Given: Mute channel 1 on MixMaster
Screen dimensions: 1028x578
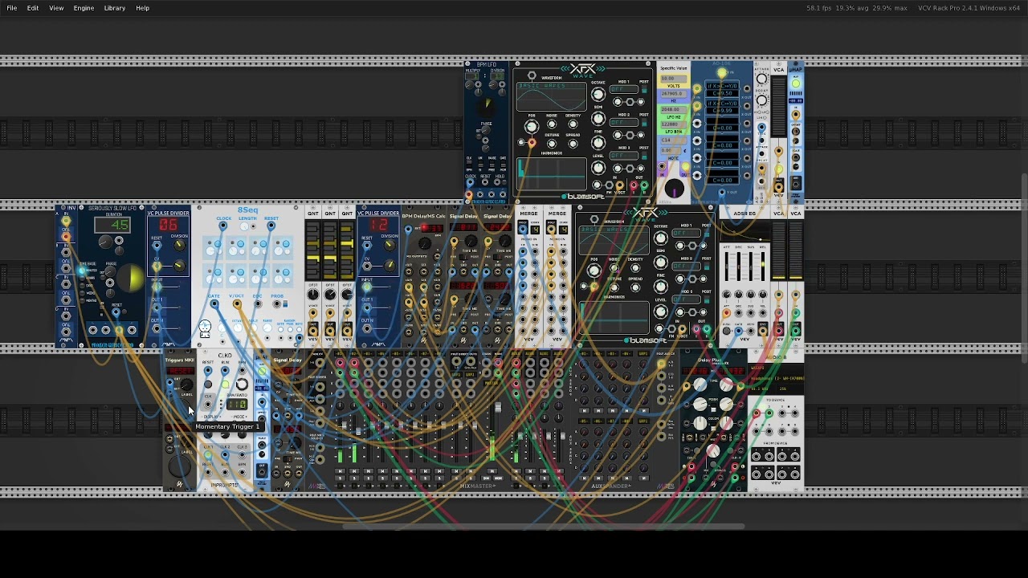Looking at the screenshot, I should pos(340,471).
